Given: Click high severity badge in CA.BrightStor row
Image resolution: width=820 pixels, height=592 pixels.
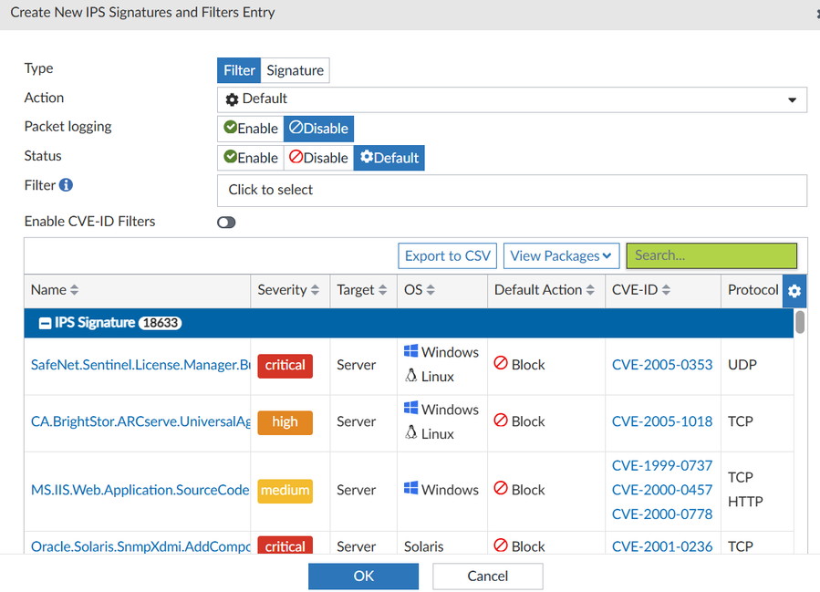Looking at the screenshot, I should pos(285,422).
